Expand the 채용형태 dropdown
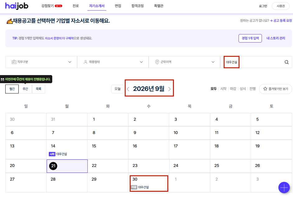Screen dimensions: 293x202 113,62
